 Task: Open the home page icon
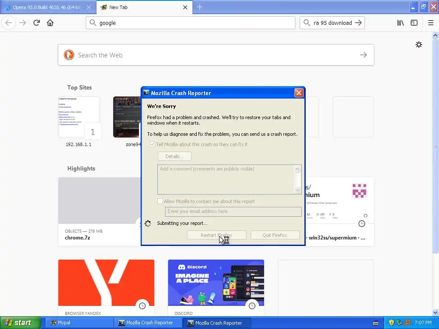pyautogui.click(x=50, y=23)
